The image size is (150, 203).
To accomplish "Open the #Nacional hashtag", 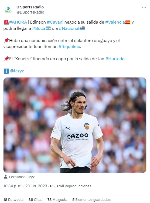I will 69,28.
